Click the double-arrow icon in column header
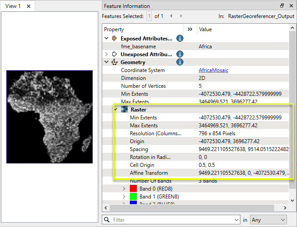This screenshot has height=227, width=297. (x=190, y=29)
